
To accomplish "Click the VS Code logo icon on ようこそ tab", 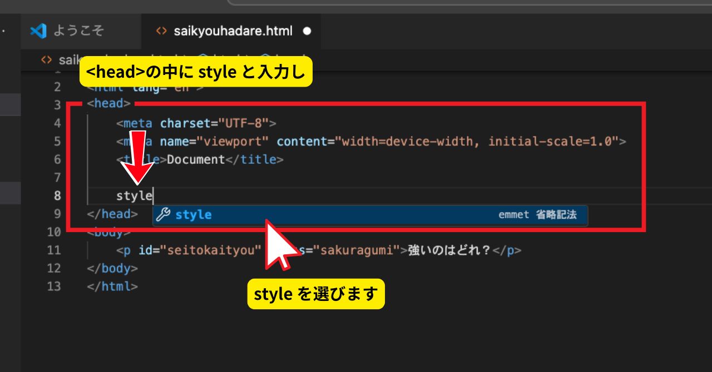I will click(x=38, y=31).
